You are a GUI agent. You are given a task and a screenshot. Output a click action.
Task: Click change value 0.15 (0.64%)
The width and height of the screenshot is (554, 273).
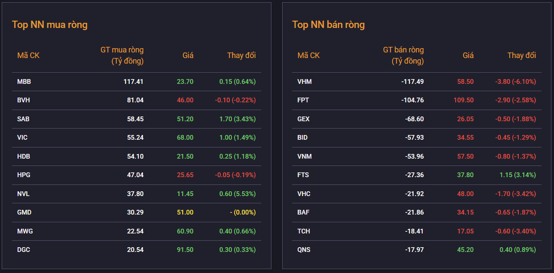pyautogui.click(x=237, y=81)
